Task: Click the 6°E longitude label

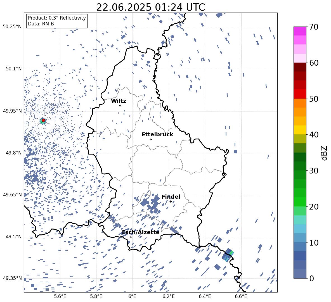Action: point(132,296)
